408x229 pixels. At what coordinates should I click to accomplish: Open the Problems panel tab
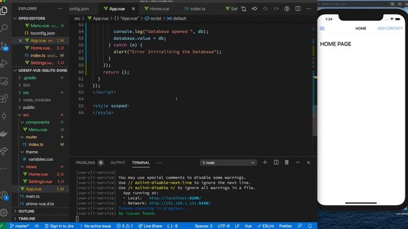point(85,163)
